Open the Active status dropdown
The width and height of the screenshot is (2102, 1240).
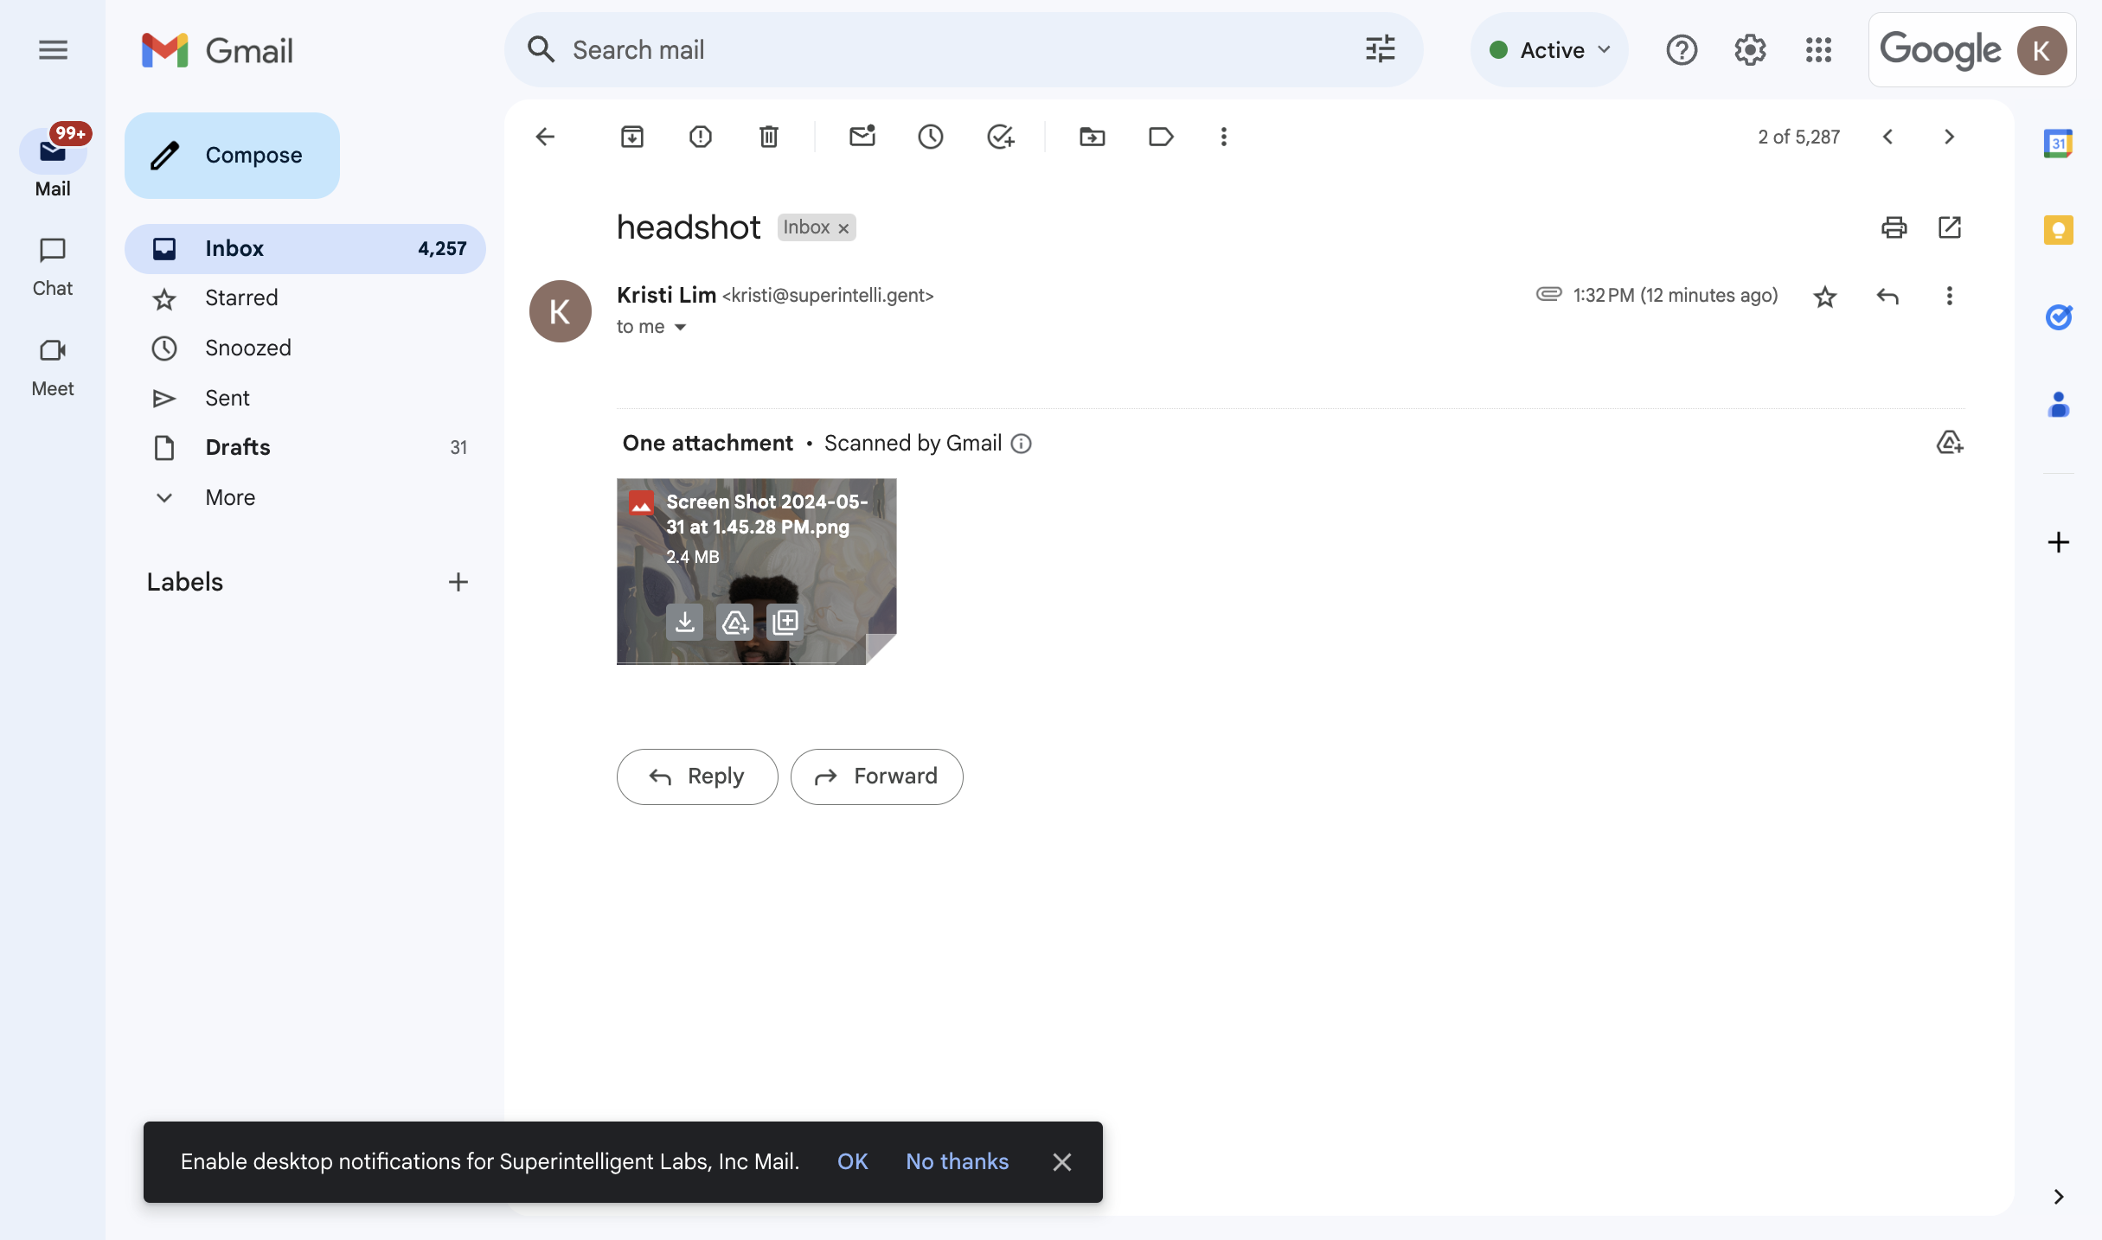pyautogui.click(x=1548, y=50)
